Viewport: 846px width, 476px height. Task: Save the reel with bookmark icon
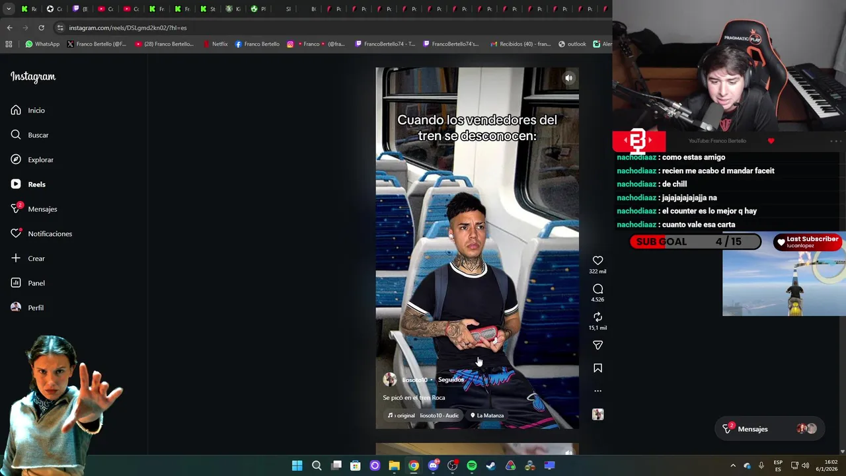597,368
